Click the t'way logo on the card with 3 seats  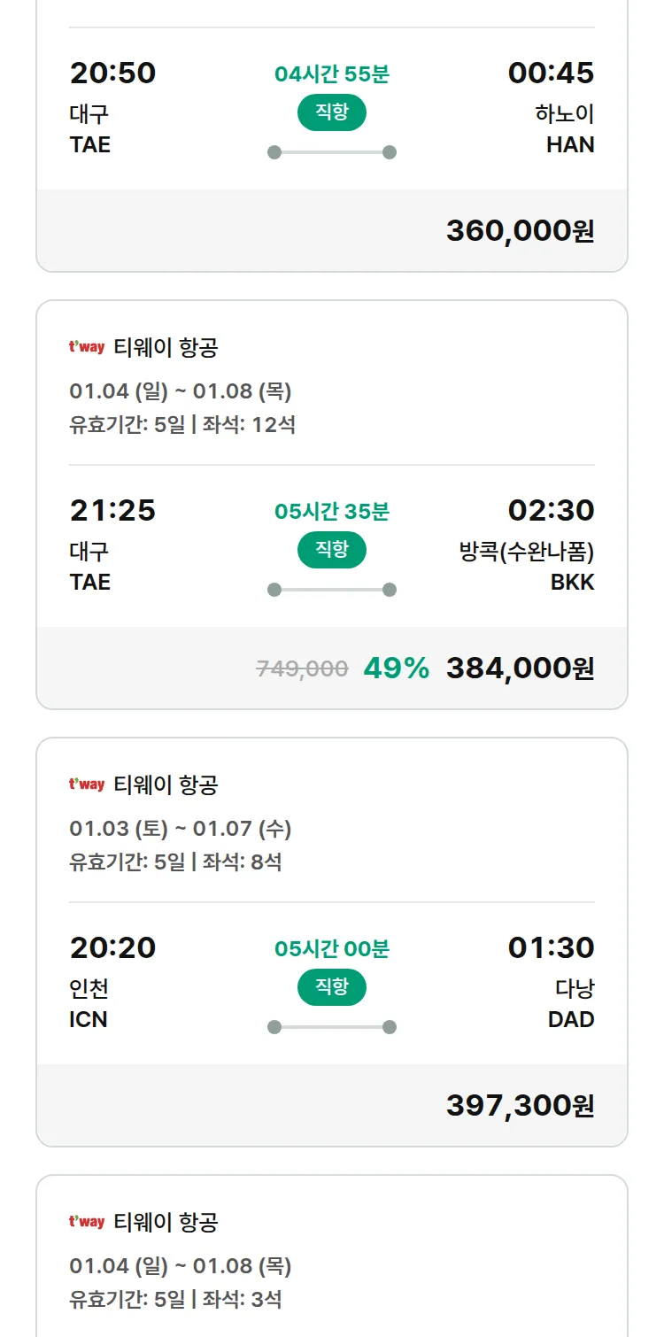click(87, 1222)
